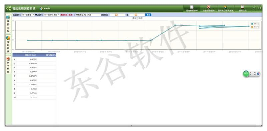Select row 5 value 0.476679

pos(33,76)
